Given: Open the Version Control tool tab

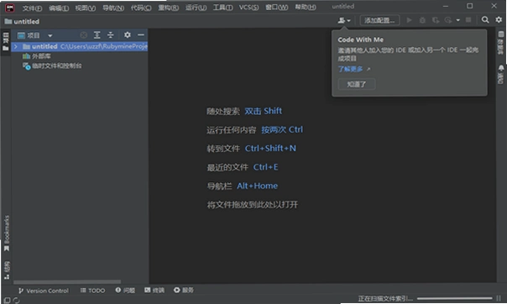Looking at the screenshot, I should tap(44, 291).
